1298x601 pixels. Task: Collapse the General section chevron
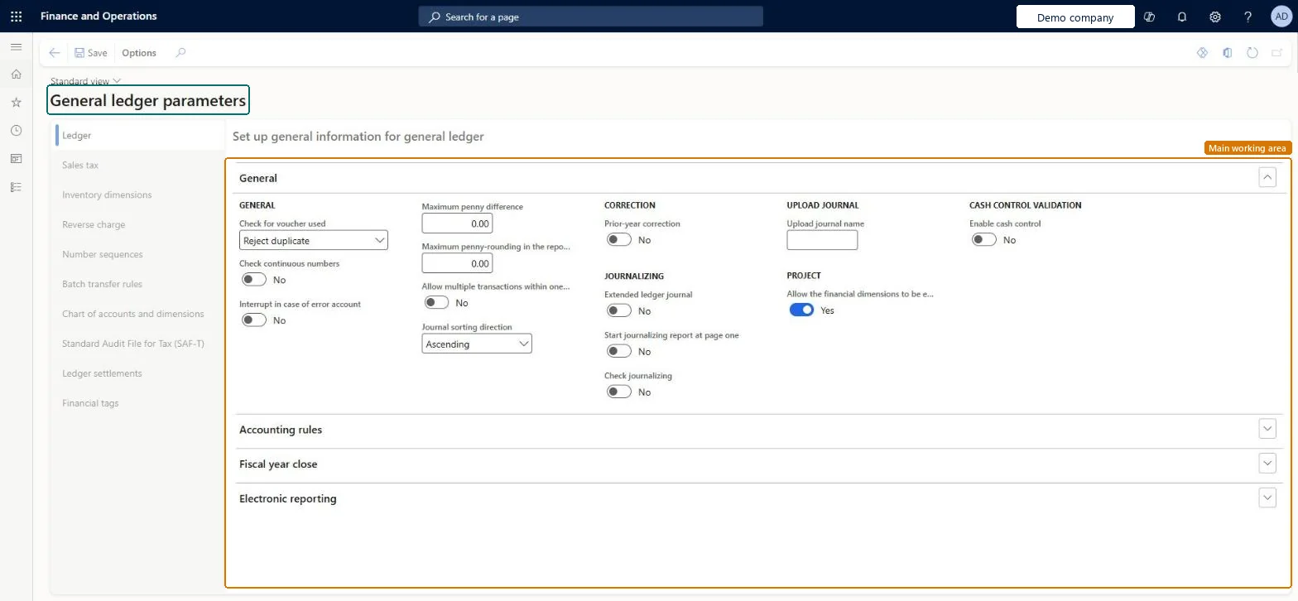(x=1267, y=178)
